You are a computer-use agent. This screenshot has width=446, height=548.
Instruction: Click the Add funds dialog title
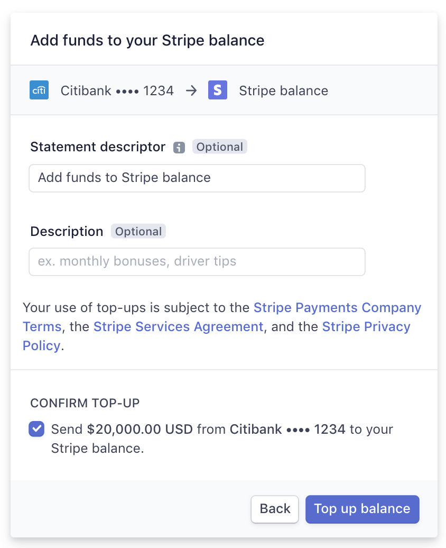coord(147,40)
